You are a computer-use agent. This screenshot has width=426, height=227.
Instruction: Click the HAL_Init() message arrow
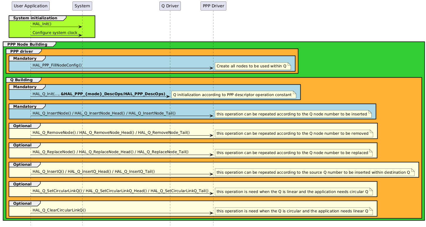pos(56,26)
